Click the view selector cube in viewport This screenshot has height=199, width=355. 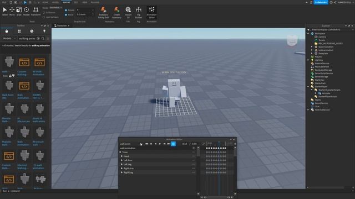coord(292,40)
